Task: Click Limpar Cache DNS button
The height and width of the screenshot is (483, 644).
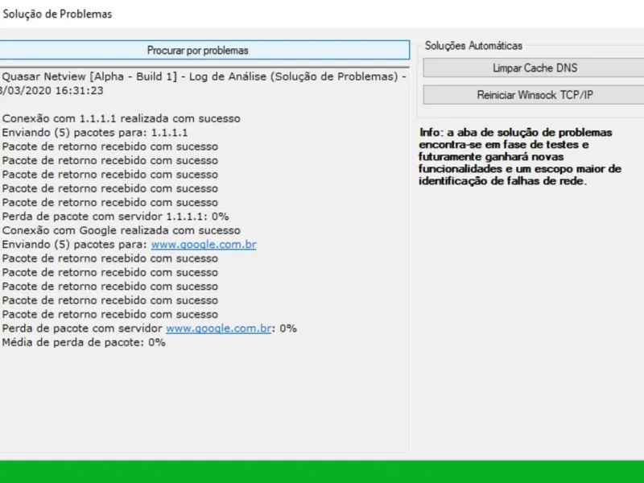Action: pyautogui.click(x=534, y=68)
